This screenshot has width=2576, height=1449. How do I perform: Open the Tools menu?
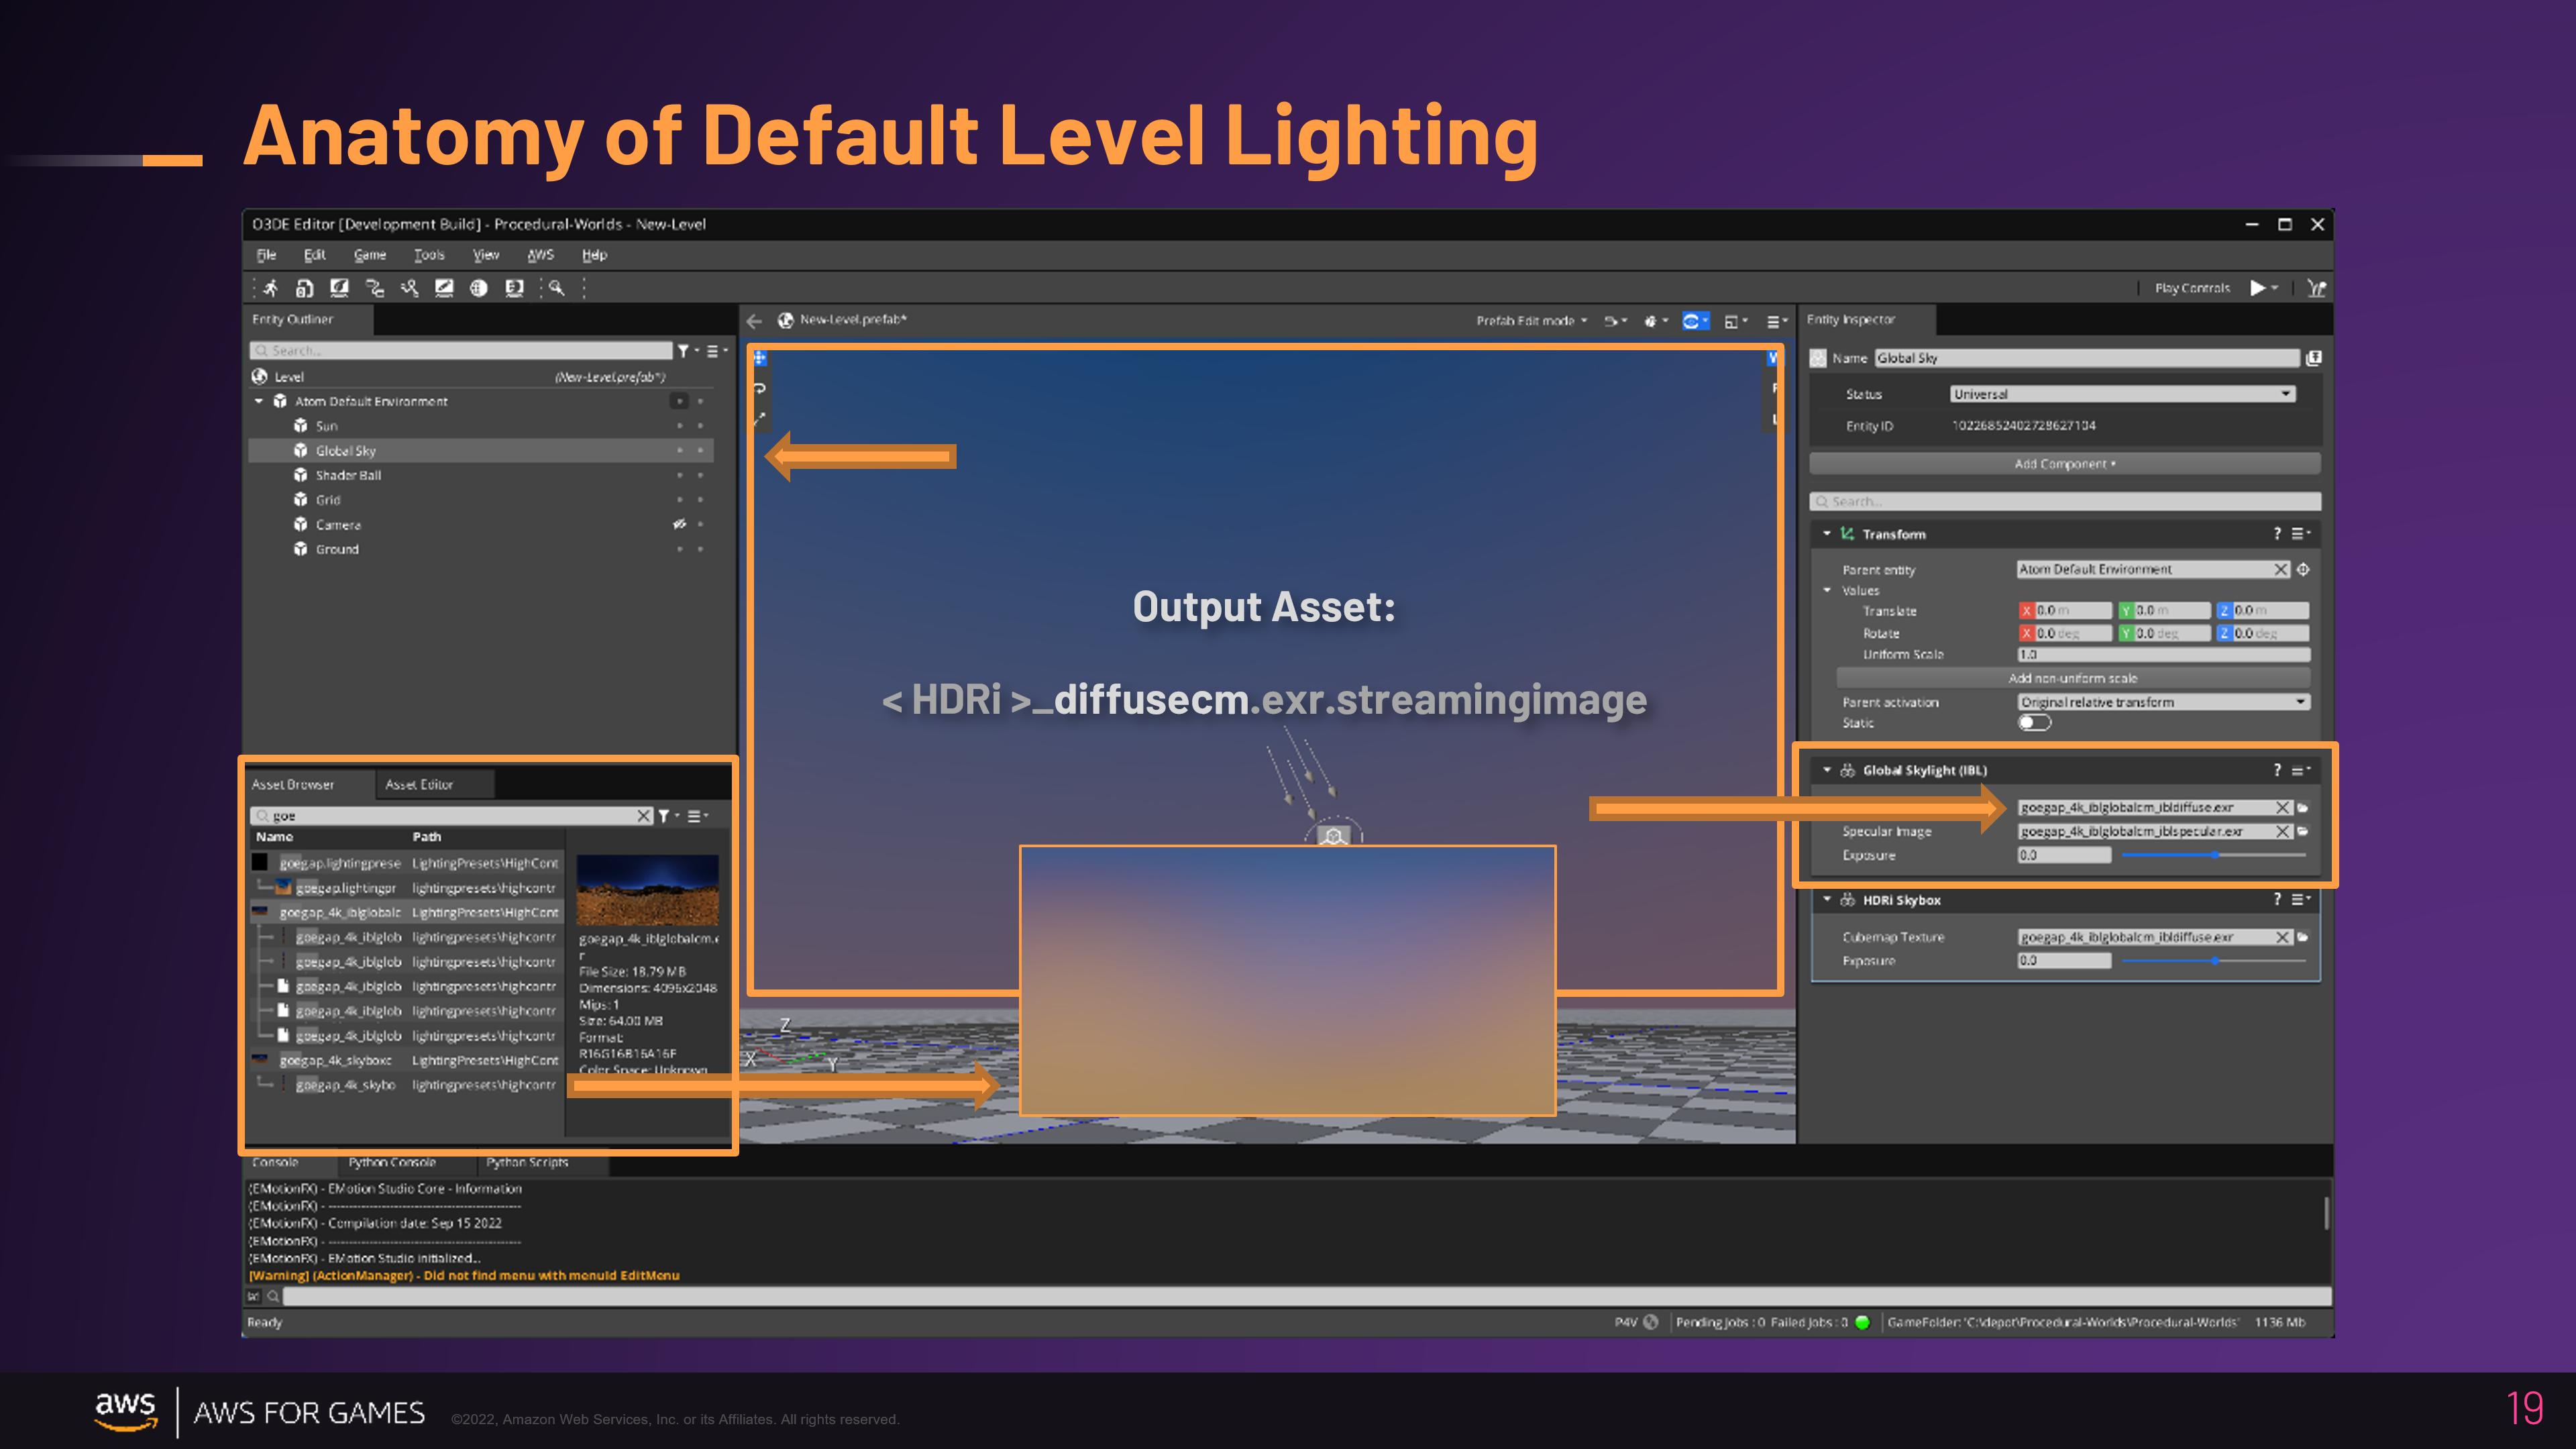(x=429, y=255)
